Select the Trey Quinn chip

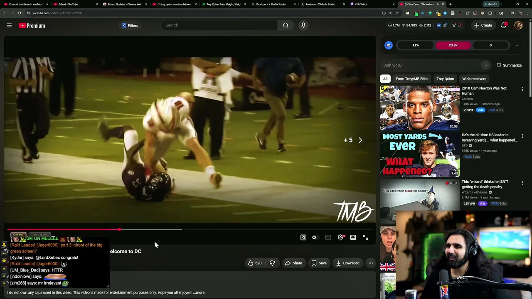(445, 79)
